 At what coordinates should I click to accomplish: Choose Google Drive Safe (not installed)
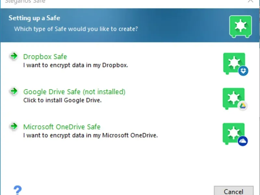[74, 92]
